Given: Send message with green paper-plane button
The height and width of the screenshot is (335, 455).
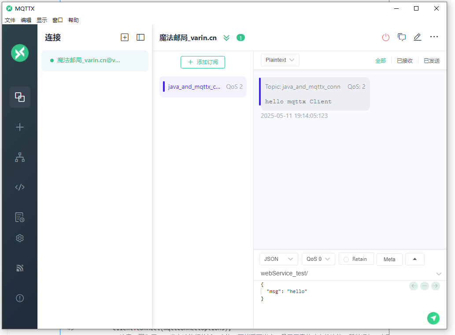Looking at the screenshot, I should [x=433, y=318].
